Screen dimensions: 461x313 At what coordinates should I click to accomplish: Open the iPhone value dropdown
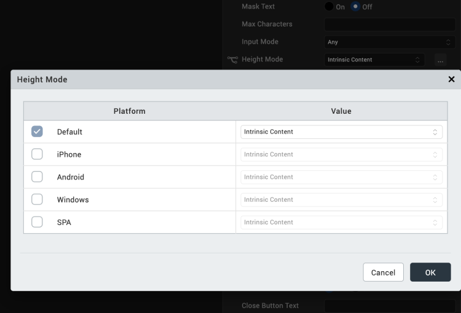coord(341,154)
